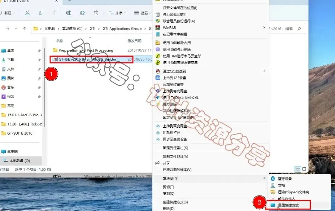Open 视频 in the sidebar

tap(11, 97)
